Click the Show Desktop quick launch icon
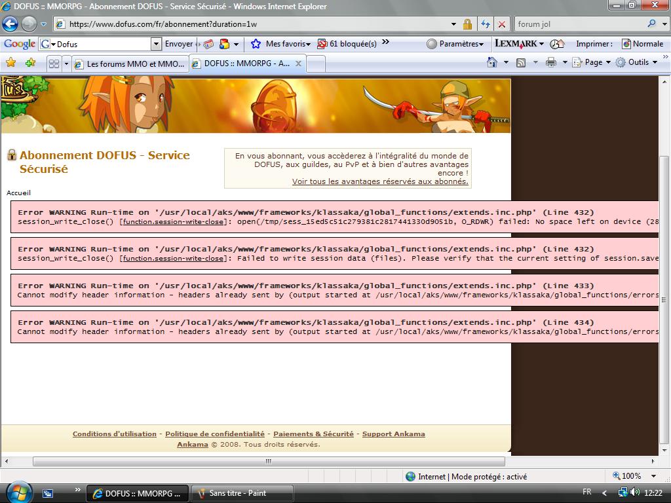 pyautogui.click(x=47, y=493)
